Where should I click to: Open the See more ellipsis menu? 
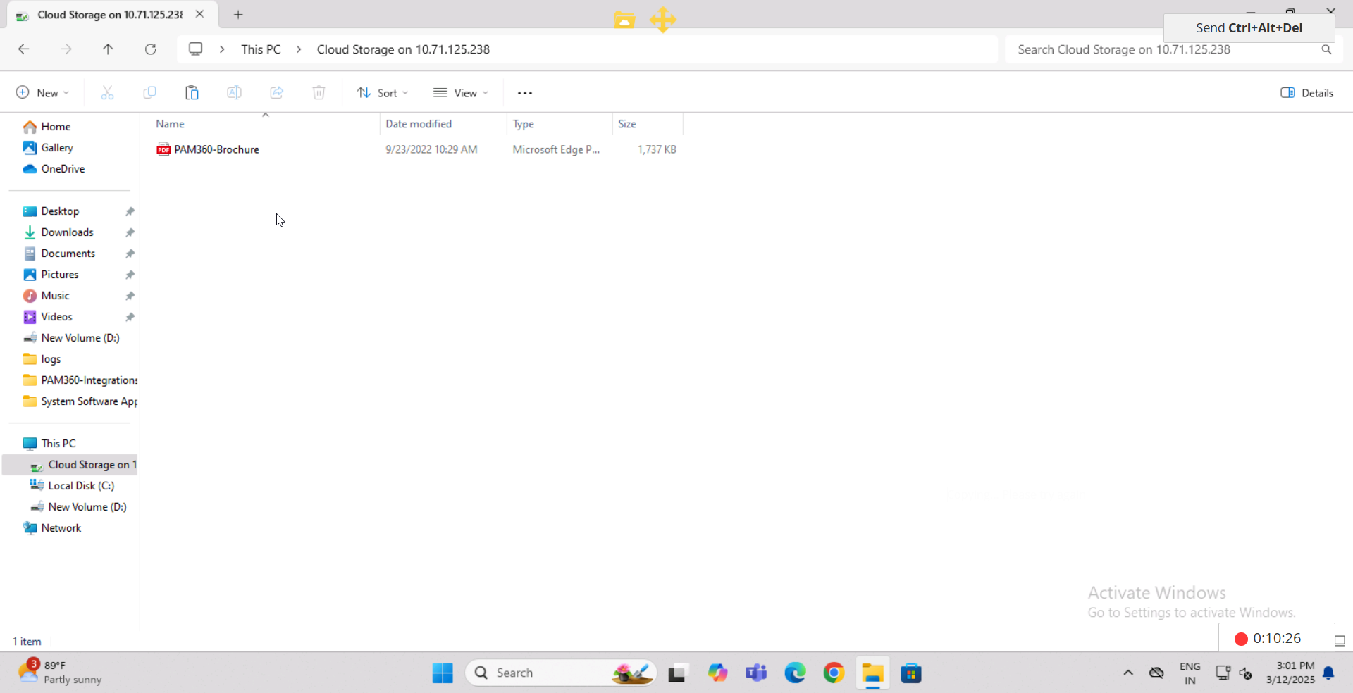(x=525, y=92)
